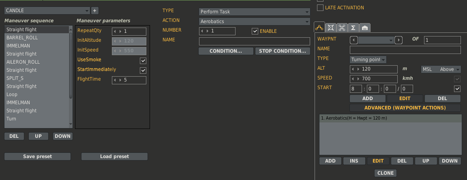Click the task NAME input field
467x180 pixels.
pyautogui.click(x=254, y=41)
